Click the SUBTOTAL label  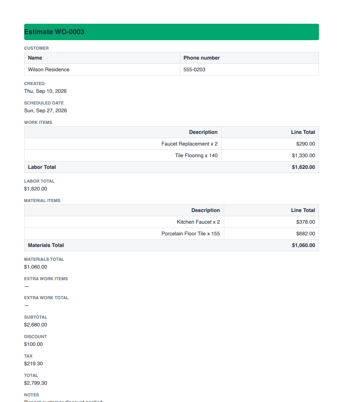(x=36, y=317)
